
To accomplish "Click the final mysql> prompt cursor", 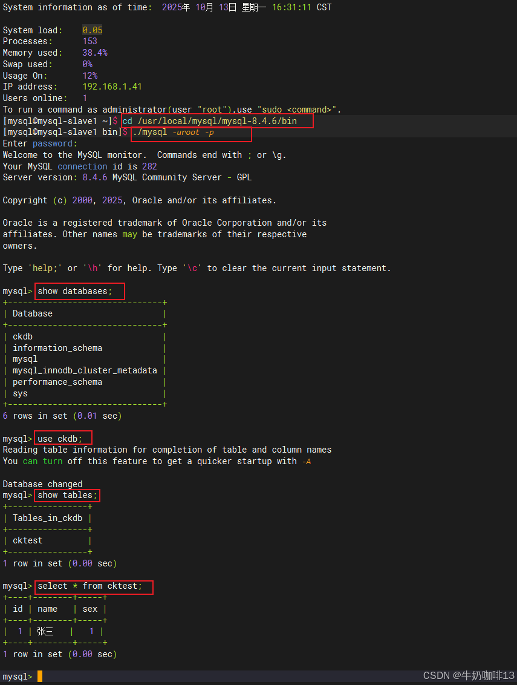I will (x=40, y=677).
